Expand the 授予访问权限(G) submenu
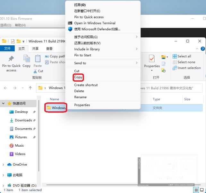The width and height of the screenshot is (206, 193). pyautogui.click(x=103, y=37)
